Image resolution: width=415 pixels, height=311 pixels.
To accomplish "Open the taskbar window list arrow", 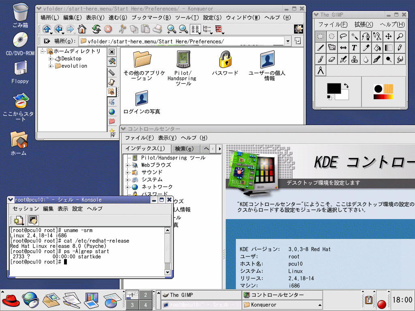I will click(x=320, y=305).
